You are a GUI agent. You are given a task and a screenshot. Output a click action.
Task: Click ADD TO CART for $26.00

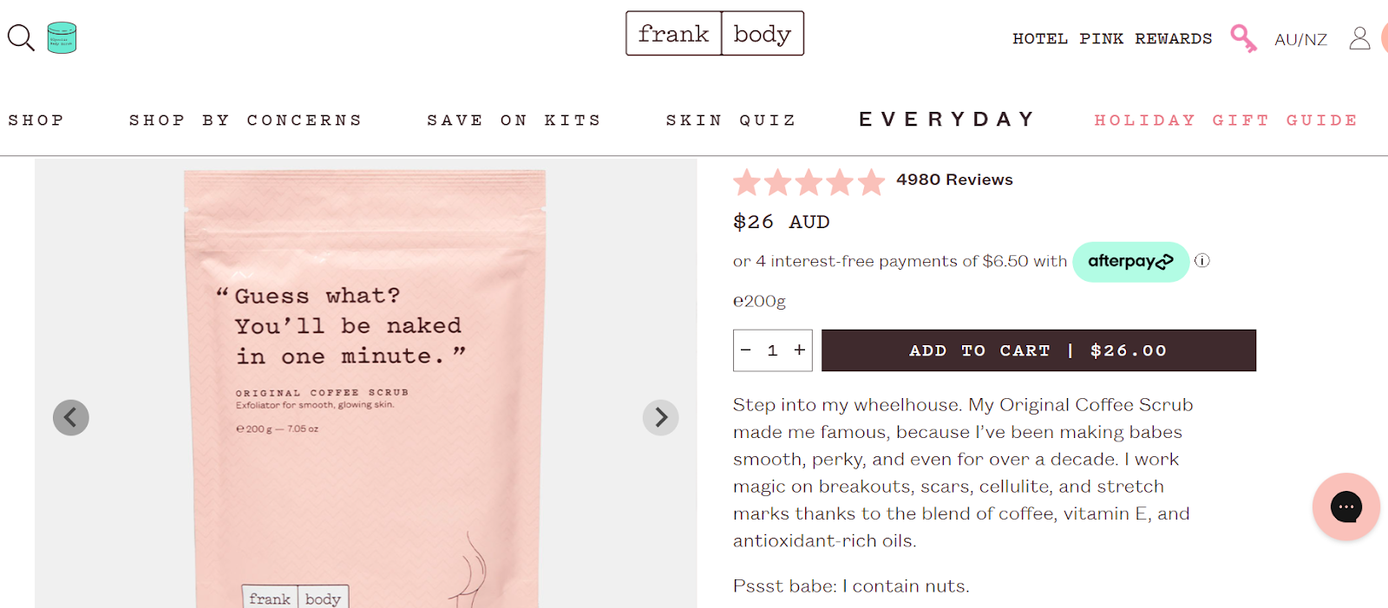pyautogui.click(x=1038, y=350)
